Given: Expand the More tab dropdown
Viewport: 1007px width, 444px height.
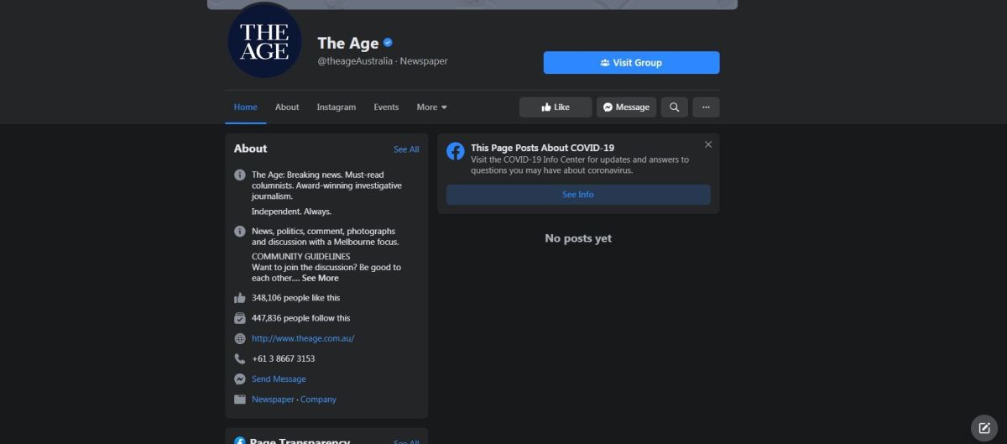Looking at the screenshot, I should click(432, 107).
